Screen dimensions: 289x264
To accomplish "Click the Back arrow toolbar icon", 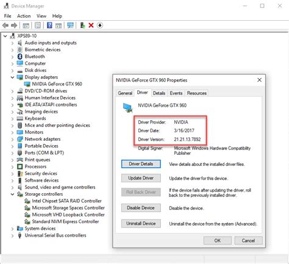I will pos(5,26).
